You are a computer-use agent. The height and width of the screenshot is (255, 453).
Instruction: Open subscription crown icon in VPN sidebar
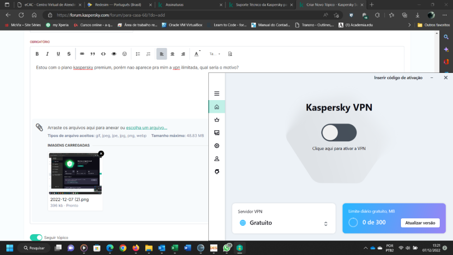click(217, 120)
